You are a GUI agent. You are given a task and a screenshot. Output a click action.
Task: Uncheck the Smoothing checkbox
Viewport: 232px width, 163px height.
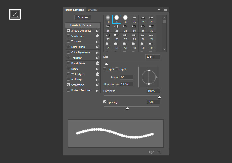click(68, 85)
